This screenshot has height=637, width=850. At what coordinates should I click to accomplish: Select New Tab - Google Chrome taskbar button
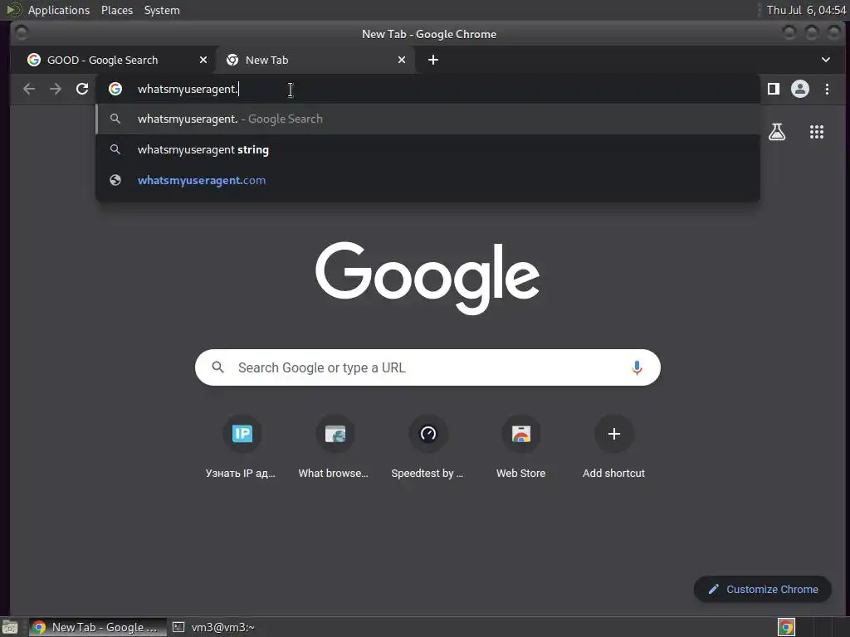coord(98,627)
